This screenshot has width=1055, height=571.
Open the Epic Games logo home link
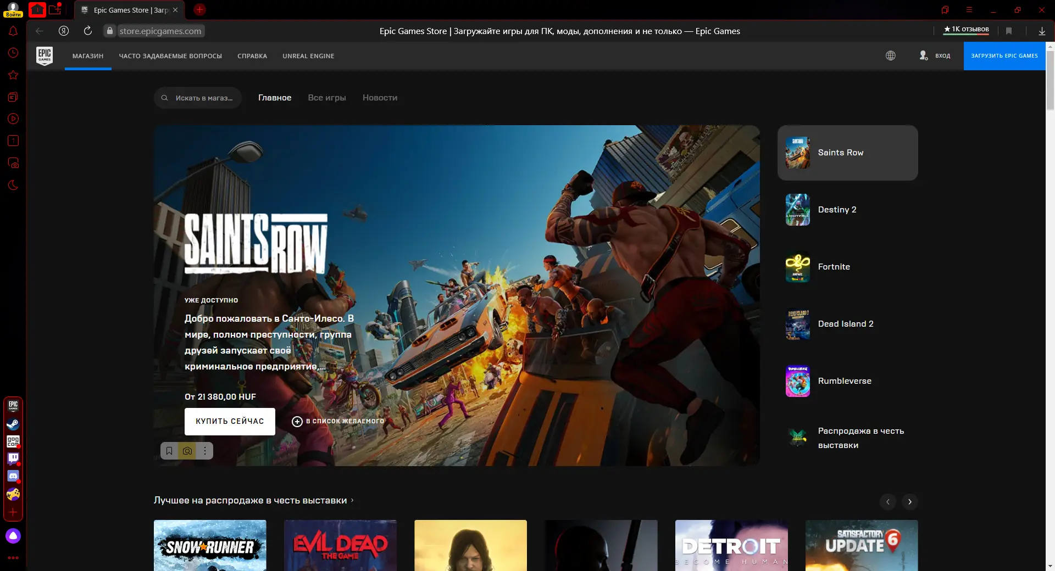click(x=45, y=55)
